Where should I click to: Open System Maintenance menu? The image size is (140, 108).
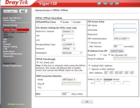pos(13,54)
